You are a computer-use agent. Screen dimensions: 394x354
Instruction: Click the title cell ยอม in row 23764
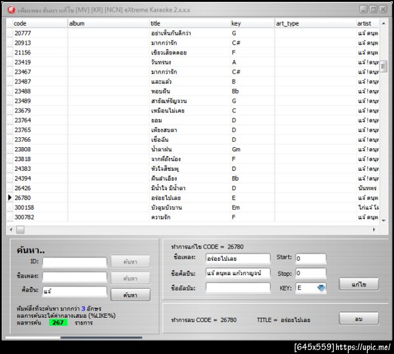(190, 120)
